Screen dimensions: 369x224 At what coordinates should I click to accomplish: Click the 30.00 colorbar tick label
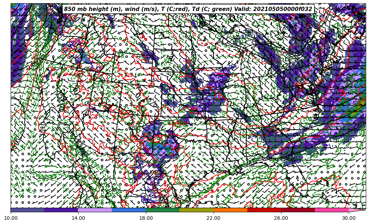click(349, 218)
